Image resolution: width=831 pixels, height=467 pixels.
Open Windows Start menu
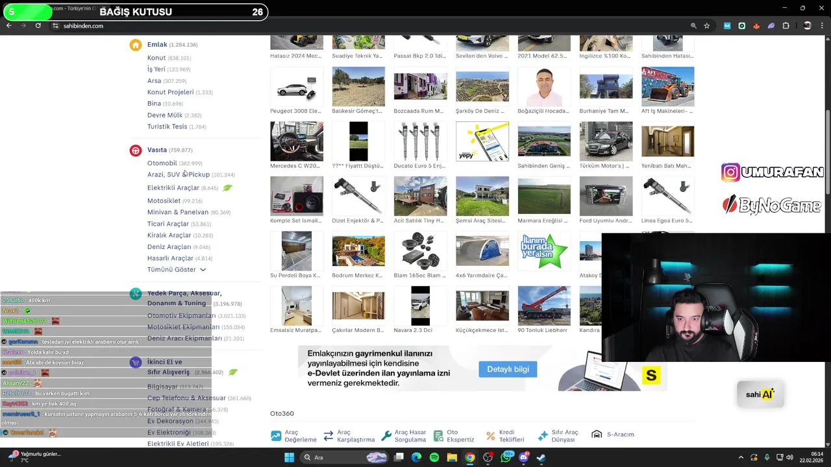pyautogui.click(x=289, y=457)
